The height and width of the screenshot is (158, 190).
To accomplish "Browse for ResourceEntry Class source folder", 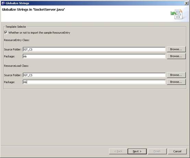I will (176, 49).
